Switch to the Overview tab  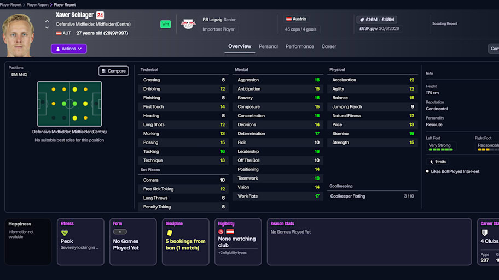click(x=240, y=46)
